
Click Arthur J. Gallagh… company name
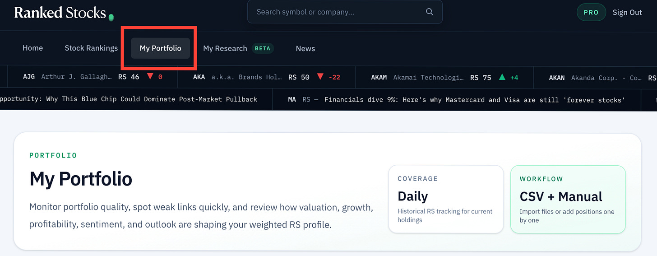pos(76,77)
